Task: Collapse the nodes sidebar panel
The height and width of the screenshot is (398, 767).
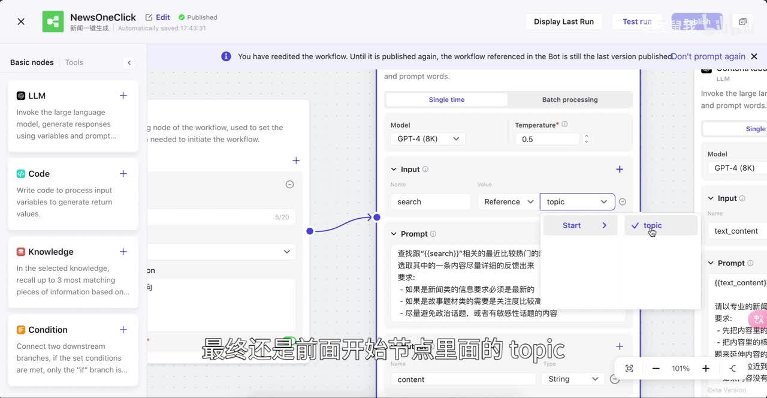Action: coord(129,62)
